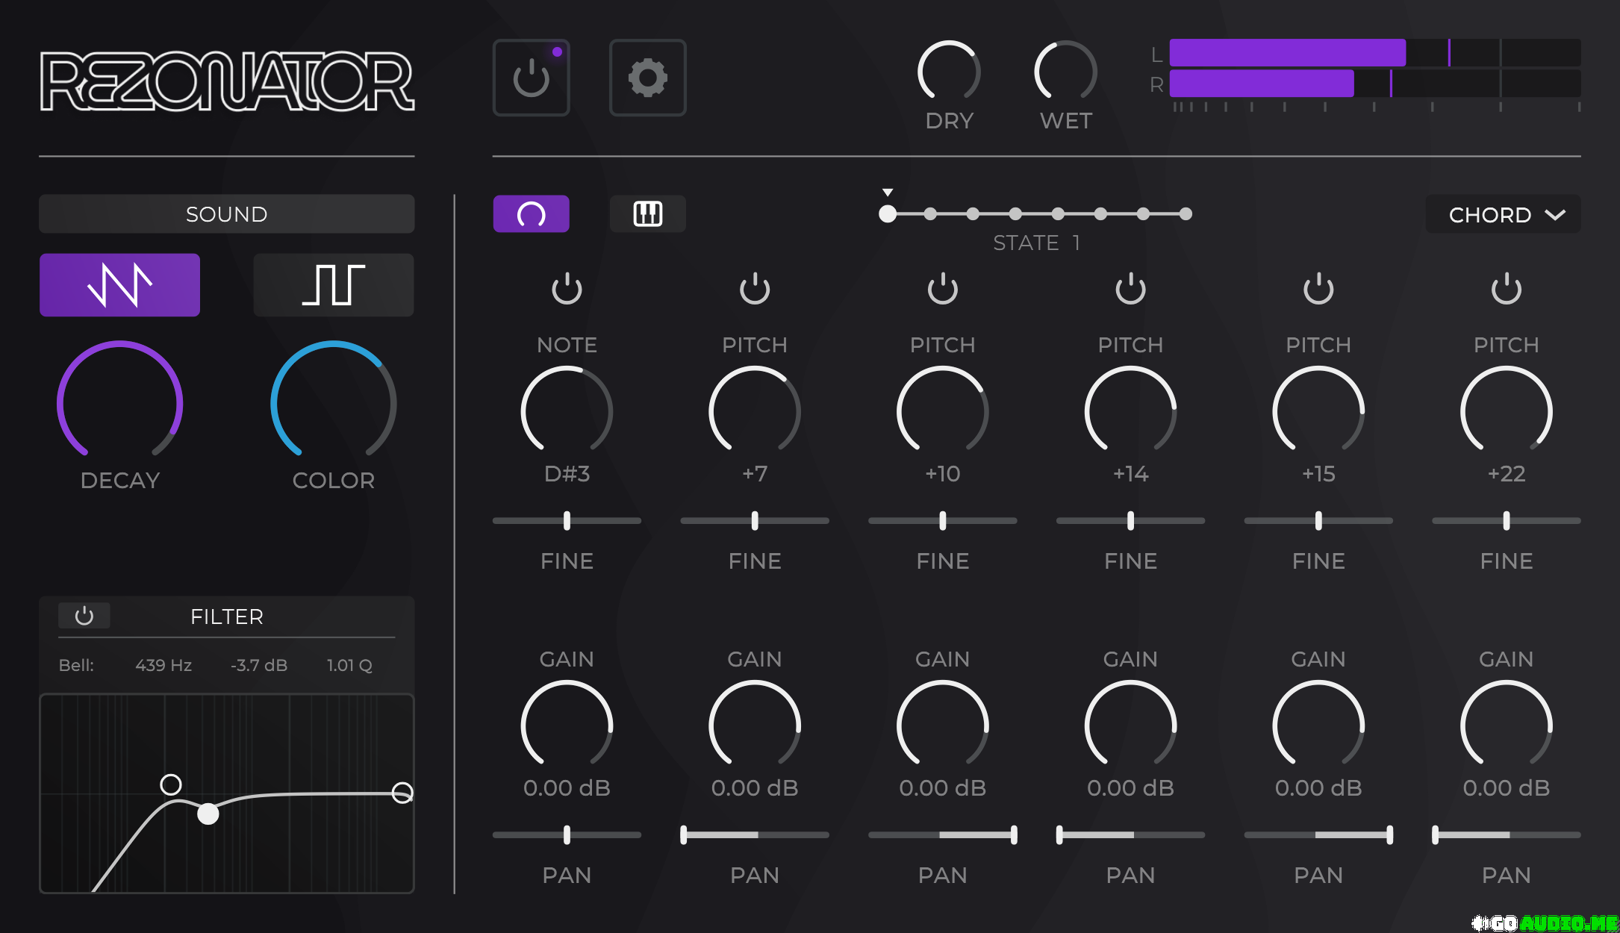Click the FINE slider under D#3
The width and height of the screenshot is (1620, 933).
(x=567, y=520)
